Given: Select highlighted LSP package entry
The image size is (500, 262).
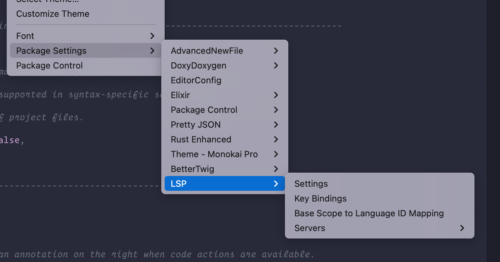Looking at the screenshot, I should tap(225, 184).
